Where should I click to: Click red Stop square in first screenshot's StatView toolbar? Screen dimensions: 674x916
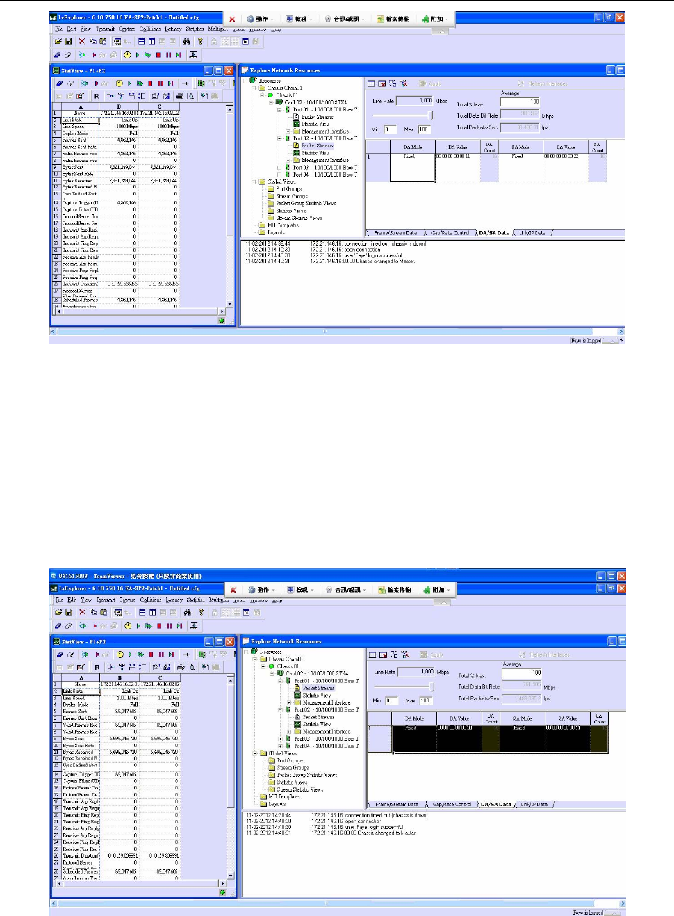[x=150, y=83]
